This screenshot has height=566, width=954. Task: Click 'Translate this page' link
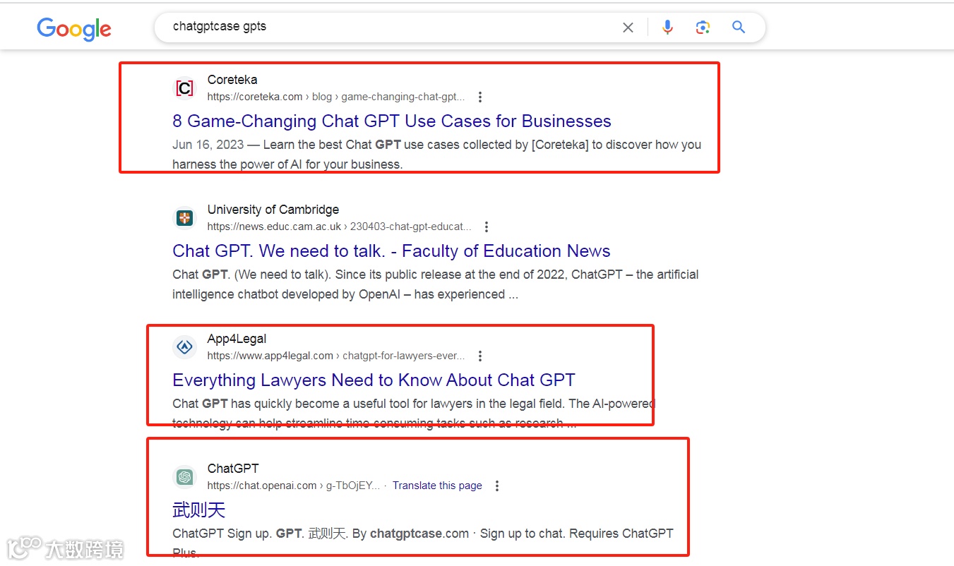[x=437, y=486]
